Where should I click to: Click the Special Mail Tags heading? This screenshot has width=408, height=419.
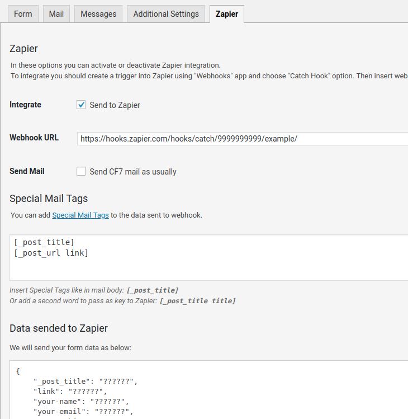49,199
